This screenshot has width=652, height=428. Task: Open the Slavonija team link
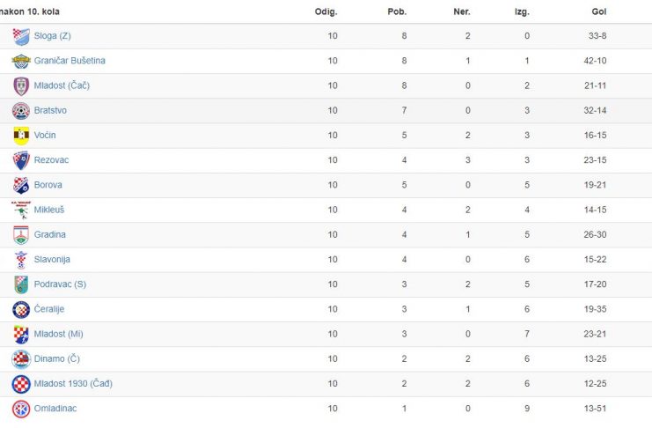(52, 260)
